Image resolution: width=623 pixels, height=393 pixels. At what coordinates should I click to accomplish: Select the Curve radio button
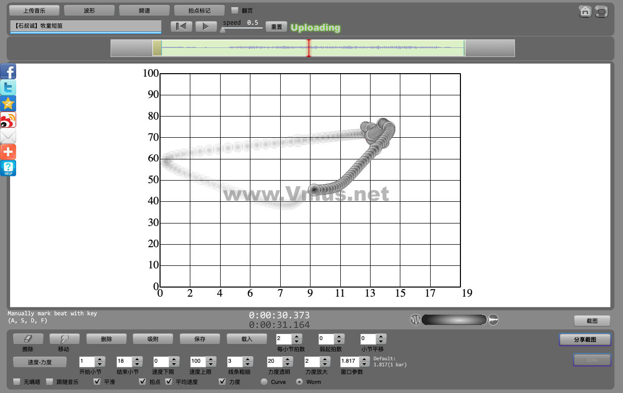(264, 382)
